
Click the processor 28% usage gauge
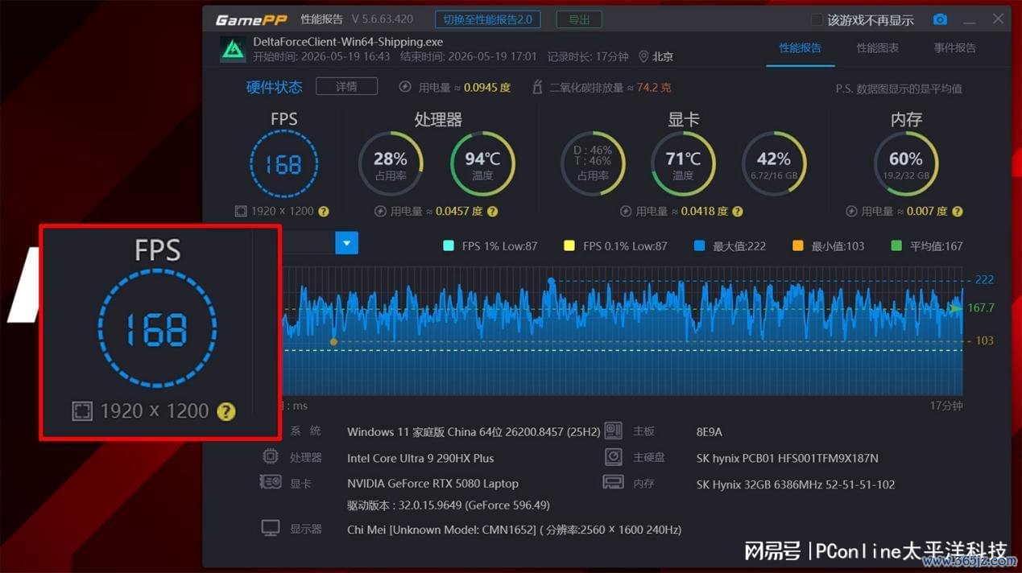point(391,164)
